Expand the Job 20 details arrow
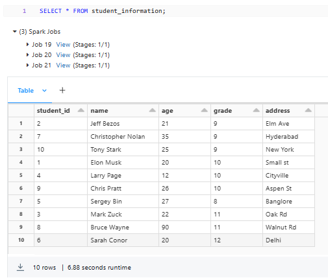This screenshot has width=328, height=280. [x=27, y=55]
